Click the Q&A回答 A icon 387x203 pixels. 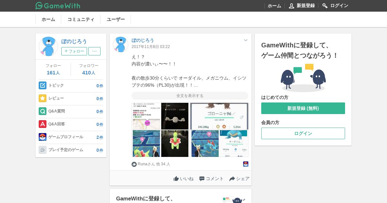coord(43,124)
